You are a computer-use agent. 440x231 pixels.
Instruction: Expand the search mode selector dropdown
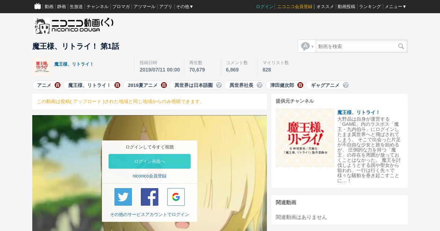pos(307,46)
